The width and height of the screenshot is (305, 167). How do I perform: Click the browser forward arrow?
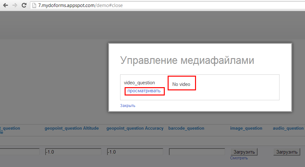15,5
